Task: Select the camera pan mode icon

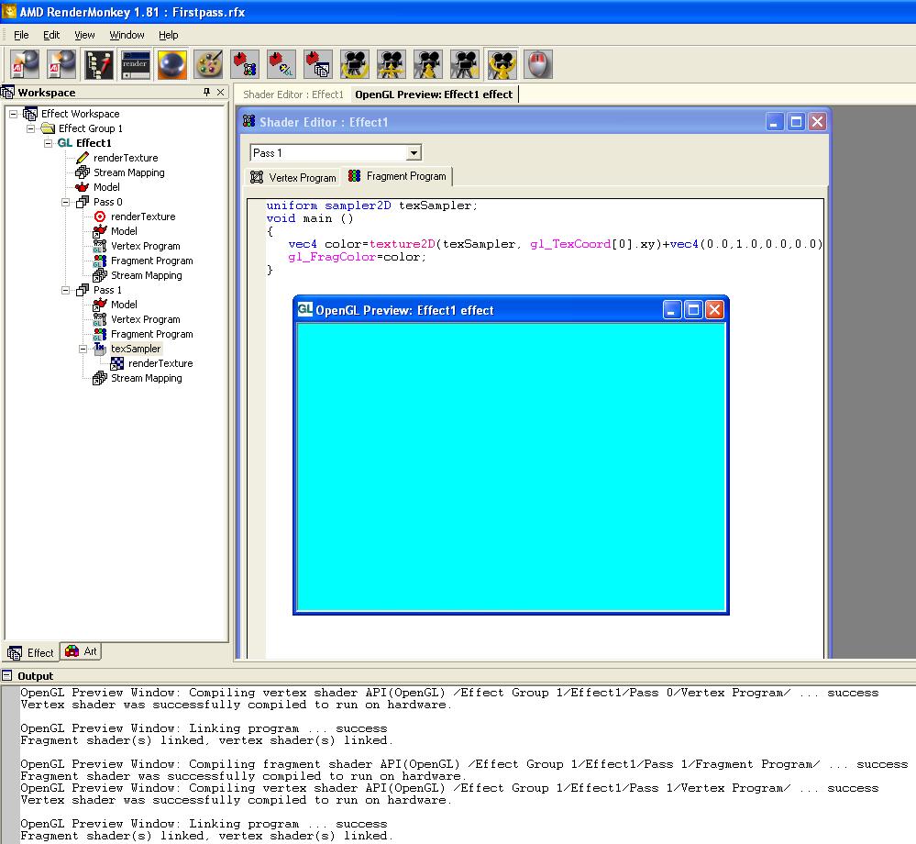Action: pyautogui.click(x=392, y=64)
